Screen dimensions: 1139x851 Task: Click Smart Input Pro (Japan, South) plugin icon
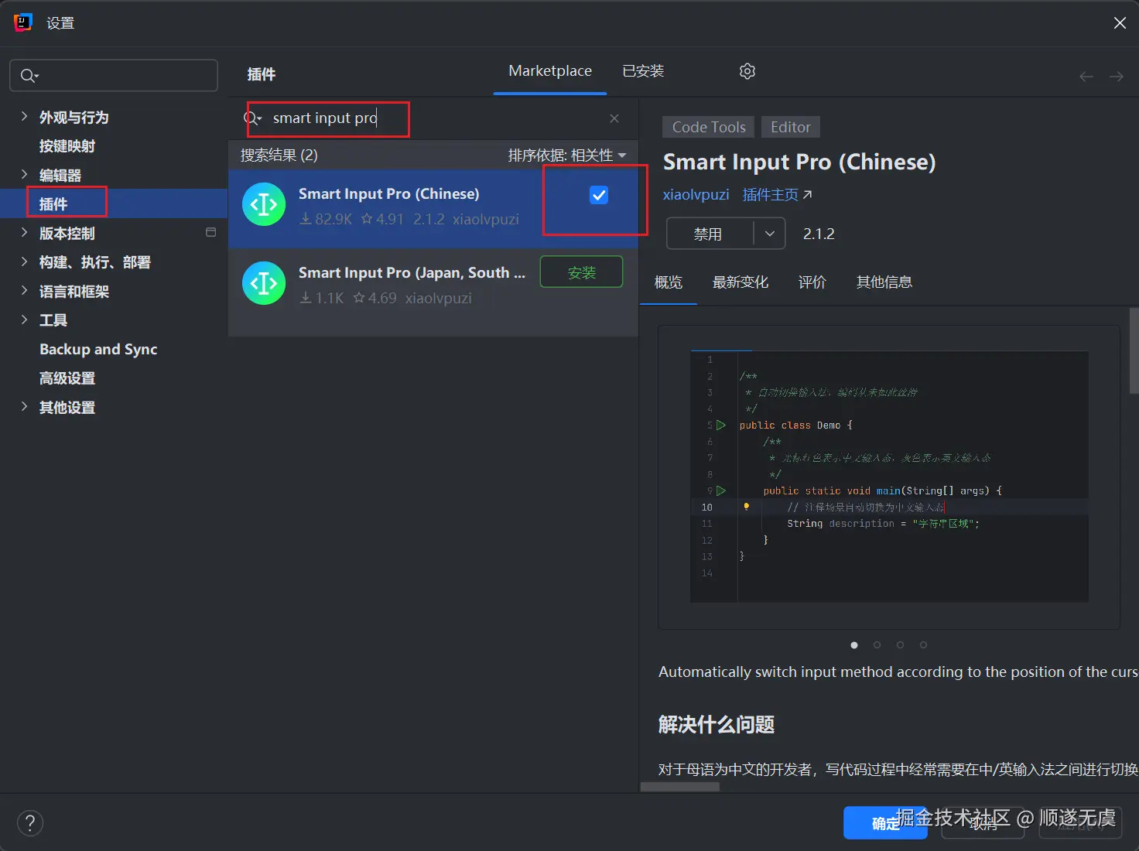264,283
